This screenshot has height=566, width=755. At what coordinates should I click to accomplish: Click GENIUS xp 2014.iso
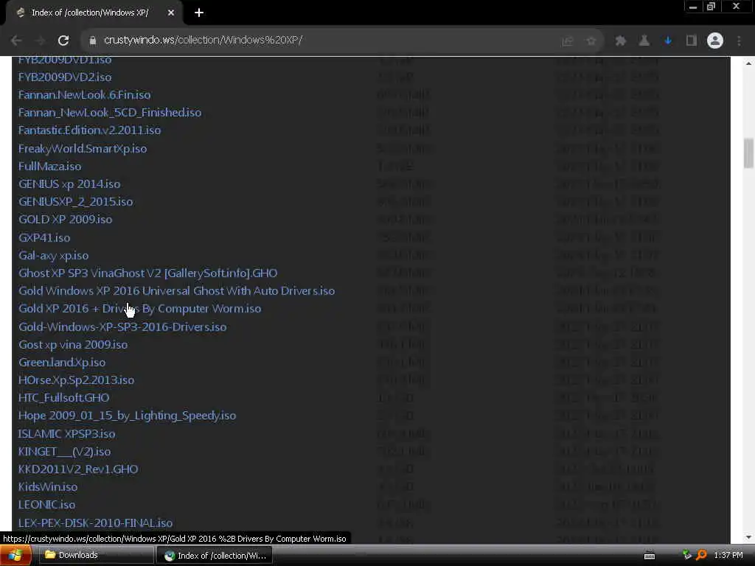(69, 184)
